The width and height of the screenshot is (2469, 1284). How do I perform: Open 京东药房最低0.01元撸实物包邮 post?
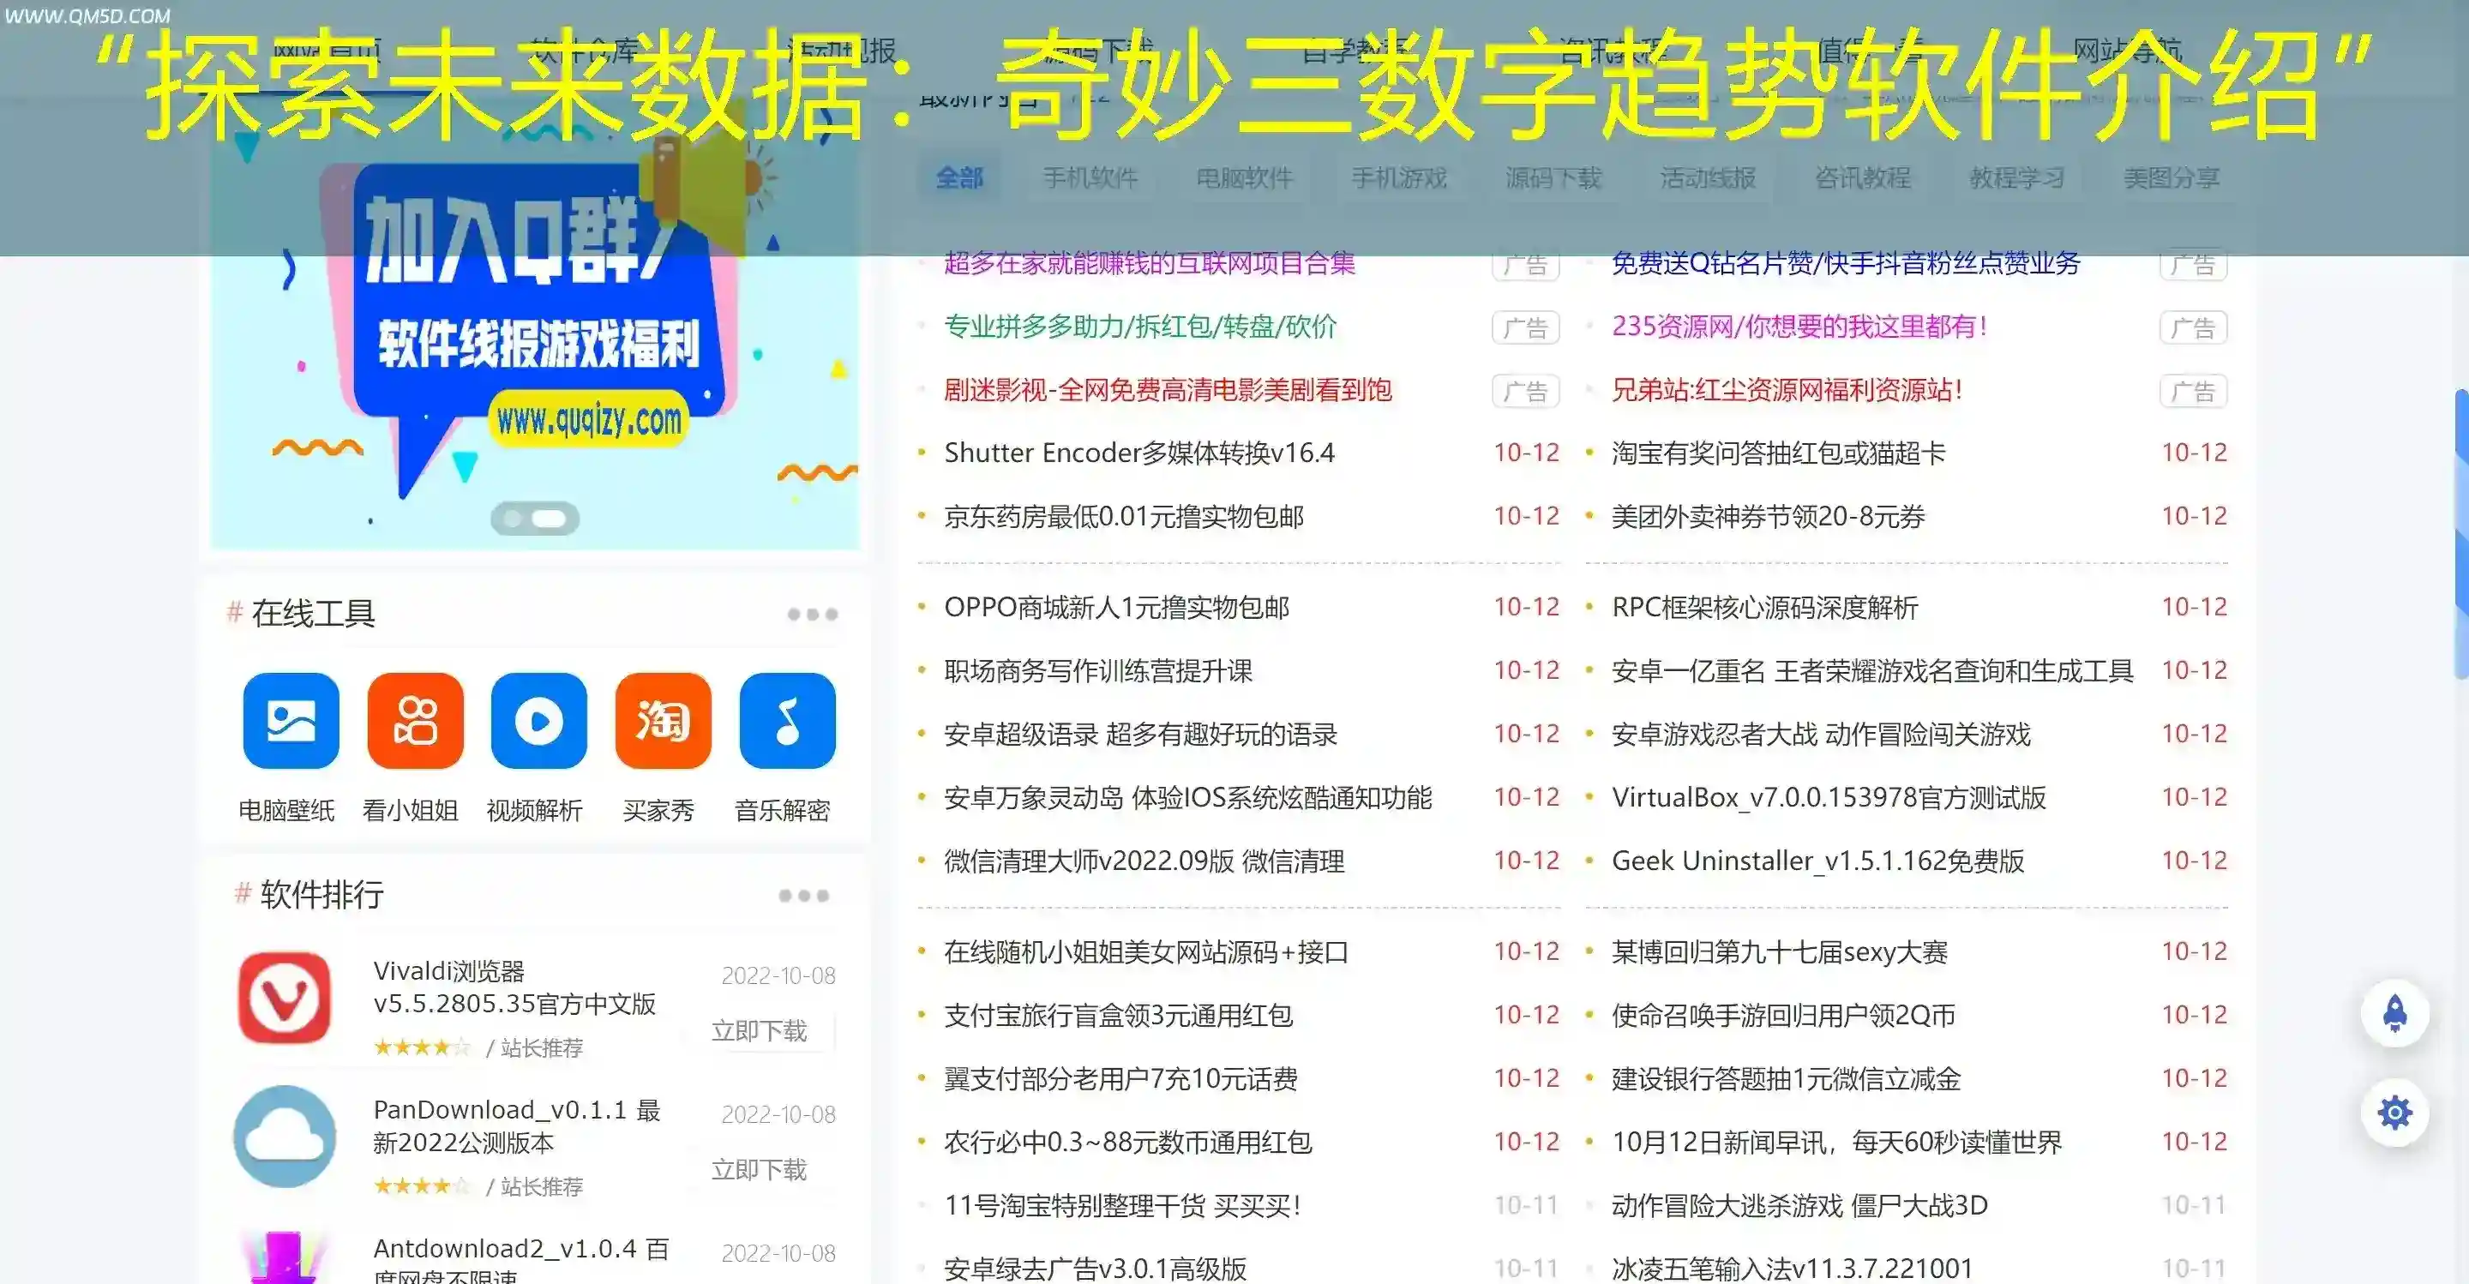tap(1123, 517)
